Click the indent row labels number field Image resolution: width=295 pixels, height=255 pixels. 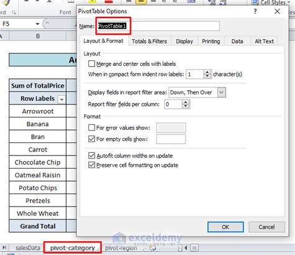(195, 74)
